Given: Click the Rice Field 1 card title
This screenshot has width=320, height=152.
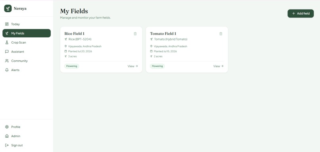Looking at the screenshot, I should coord(75,34).
